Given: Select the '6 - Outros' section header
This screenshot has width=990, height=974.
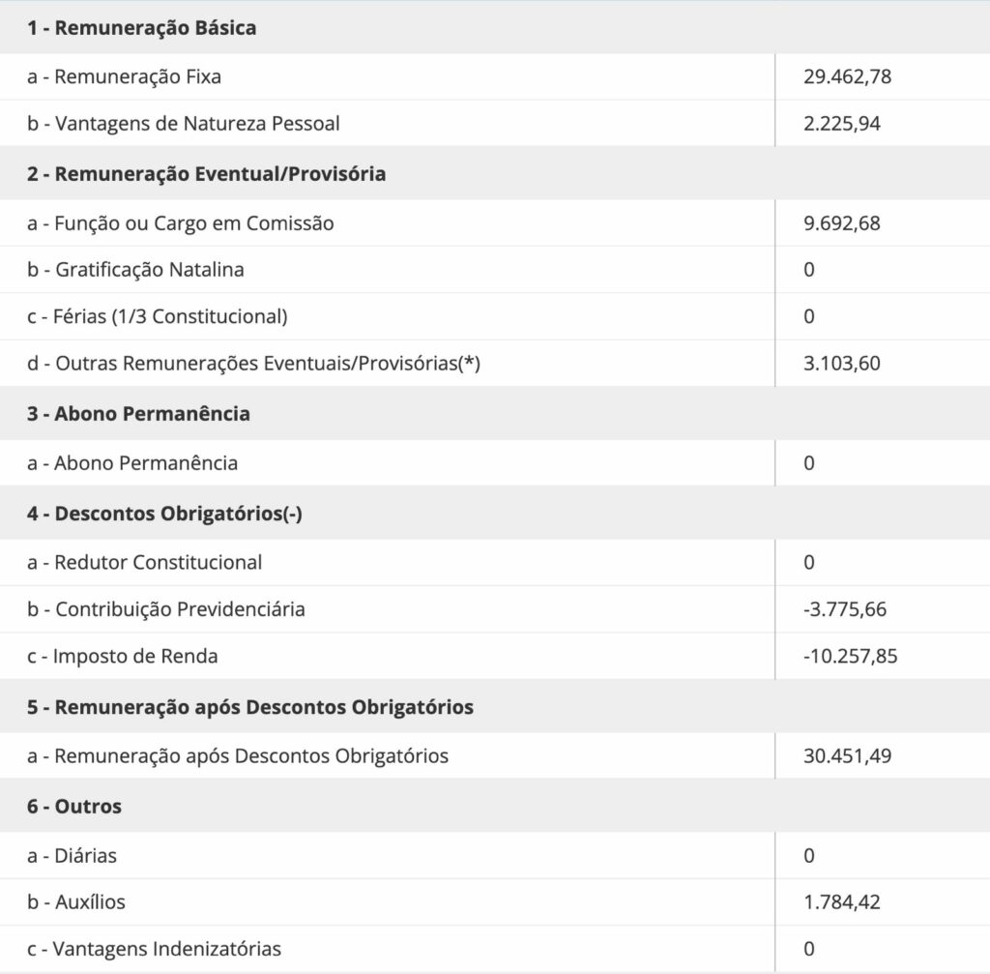Looking at the screenshot, I should (x=74, y=806).
